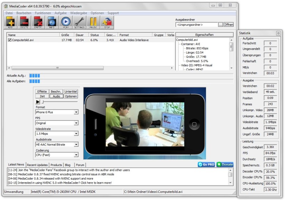Open the Funktionen menu
The height and width of the screenshot is (200, 285).
point(43,13)
